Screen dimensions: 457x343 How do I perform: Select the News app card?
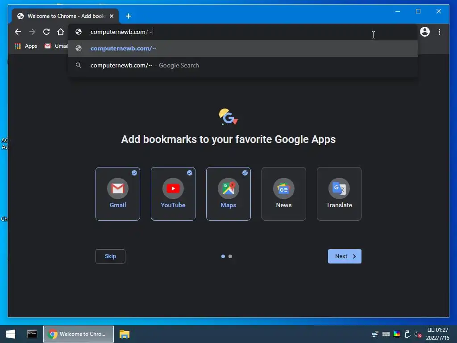tap(284, 194)
